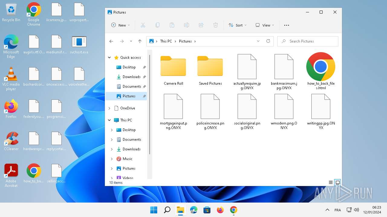Image resolution: width=387 pixels, height=217 pixels.
Task: Open the volume control in system tray
Action: click(356, 210)
